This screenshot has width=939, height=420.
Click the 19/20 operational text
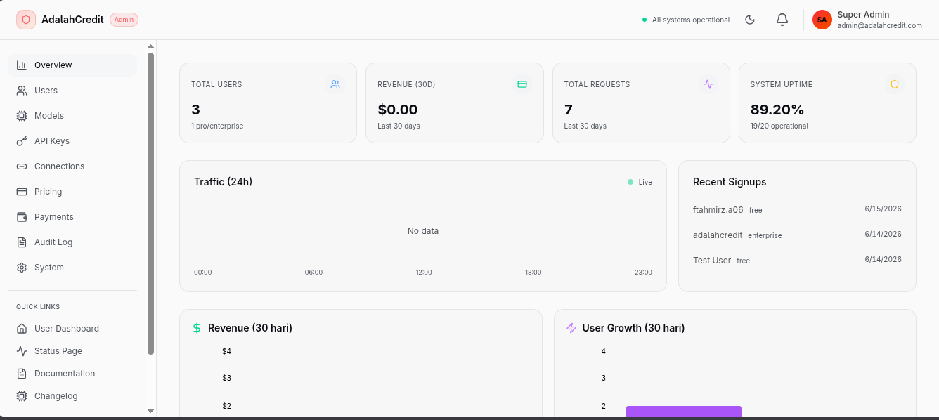click(779, 126)
